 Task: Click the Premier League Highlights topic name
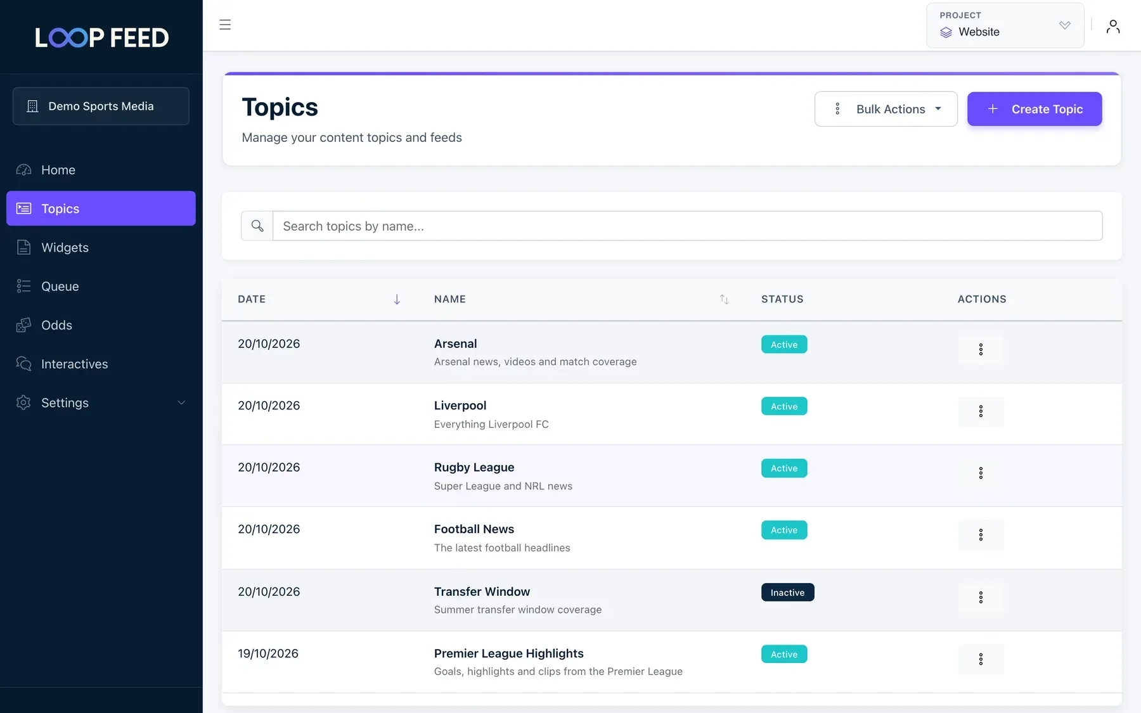coord(509,653)
